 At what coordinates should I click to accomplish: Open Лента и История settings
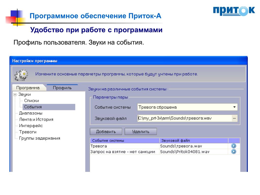(x=36, y=119)
